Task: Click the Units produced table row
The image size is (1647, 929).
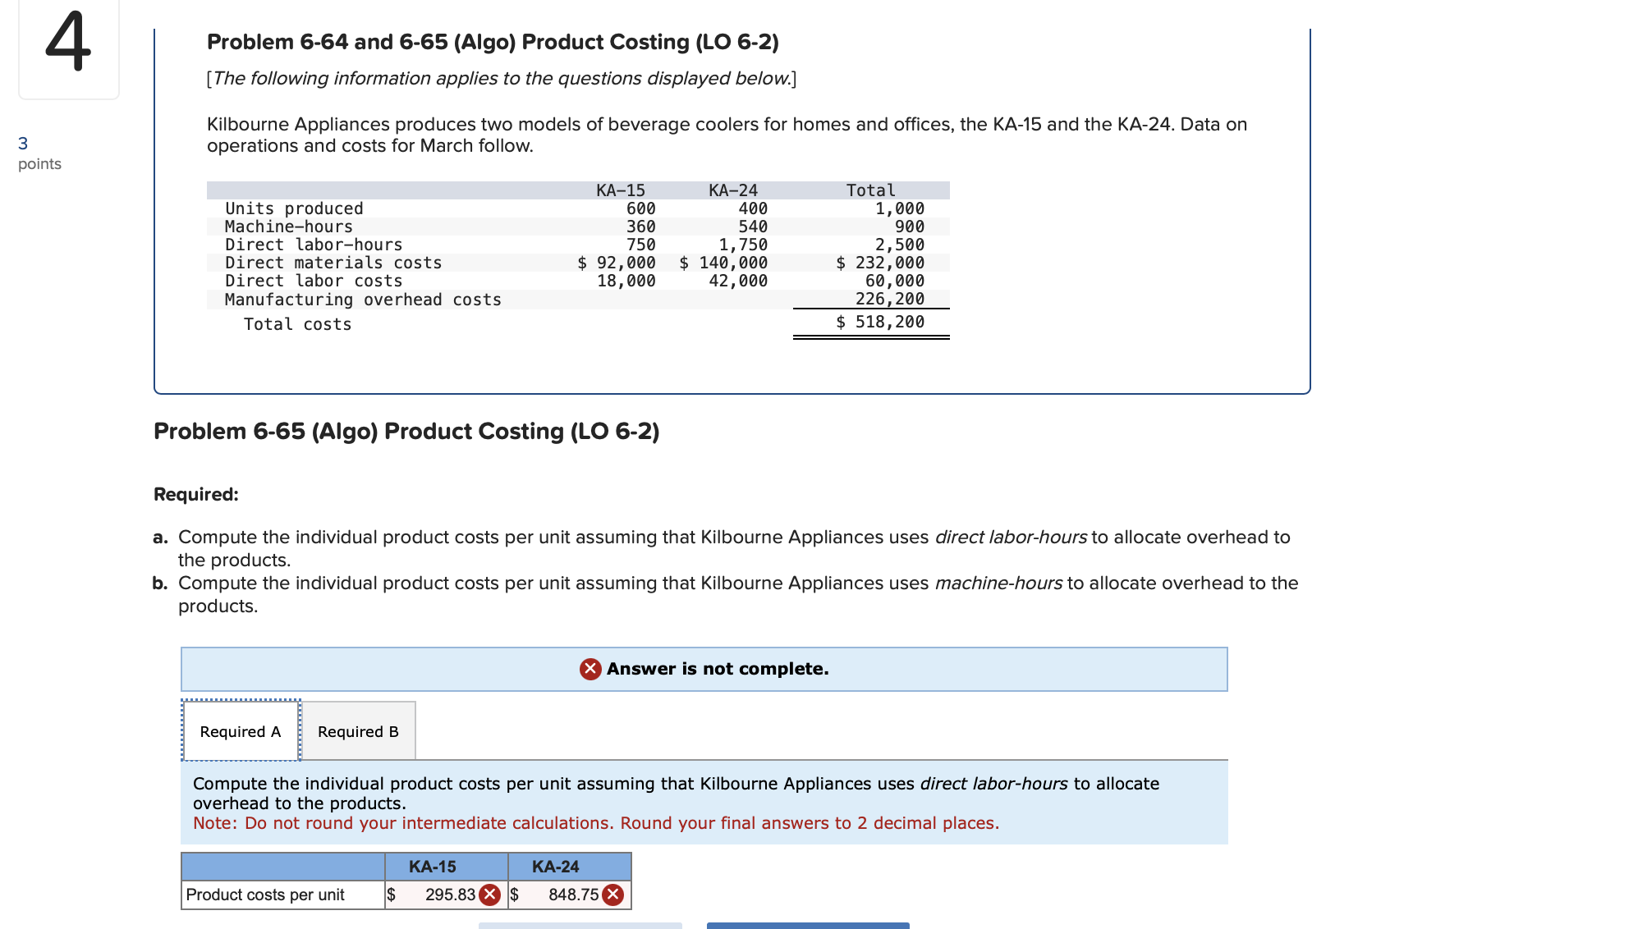Action: point(294,208)
